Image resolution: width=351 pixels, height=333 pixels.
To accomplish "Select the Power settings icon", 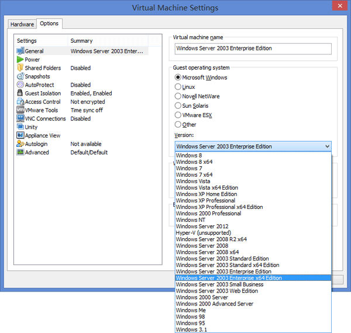I will pos(20,60).
